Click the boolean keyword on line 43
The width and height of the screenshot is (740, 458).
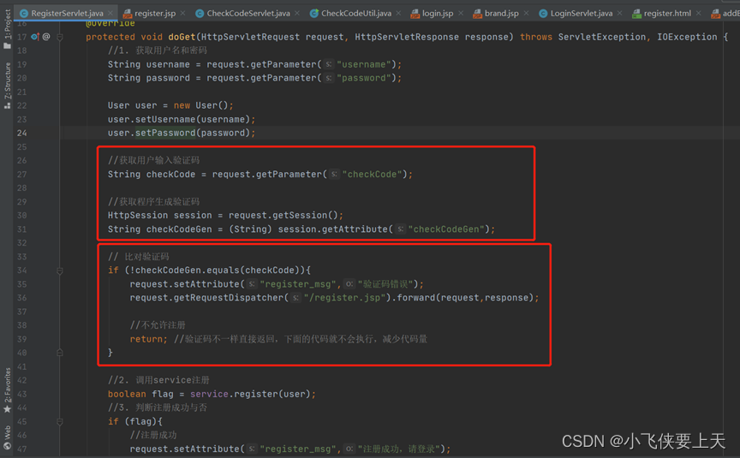pos(127,394)
